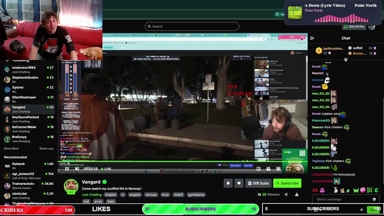Insert the green W emote
Image resolution: width=384 pixels, height=216 pixels.
356,190
